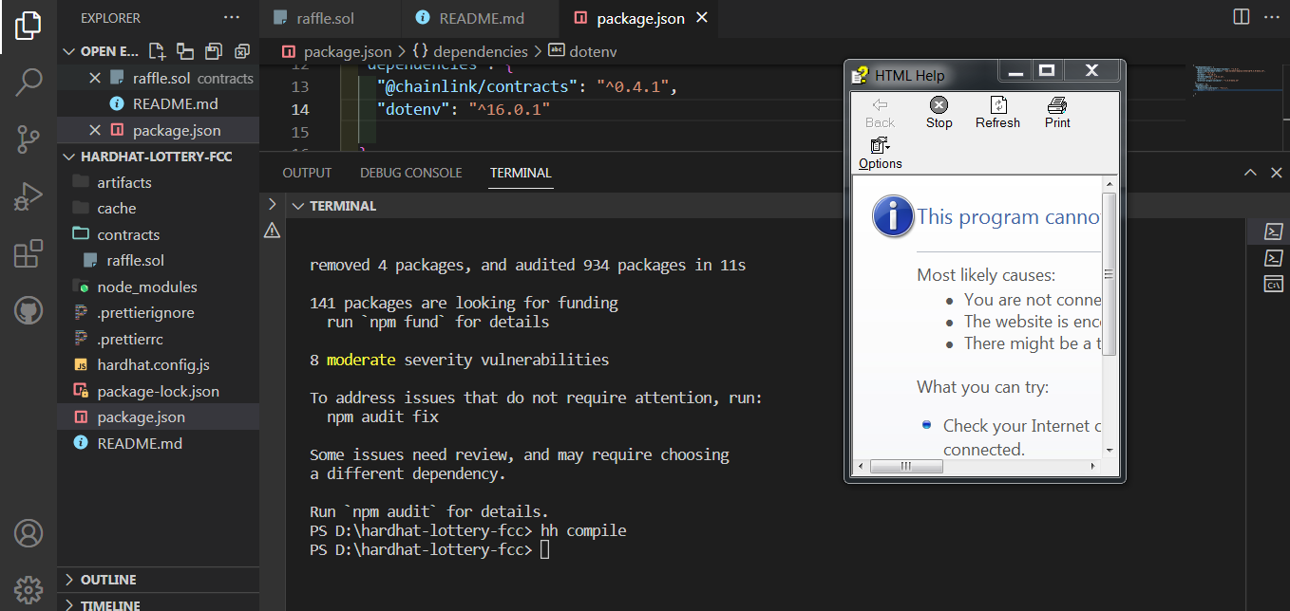Select the second terminal instance icon

click(x=1273, y=258)
